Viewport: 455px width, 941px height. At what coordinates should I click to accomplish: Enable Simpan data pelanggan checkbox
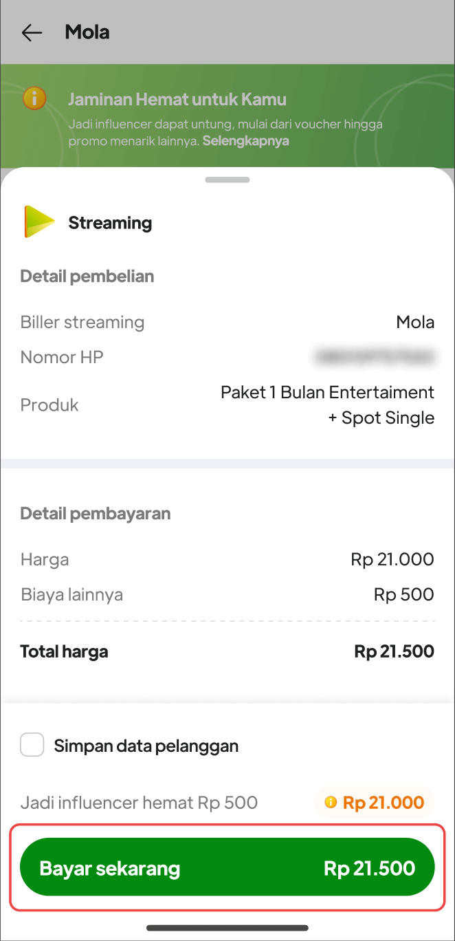pos(32,745)
